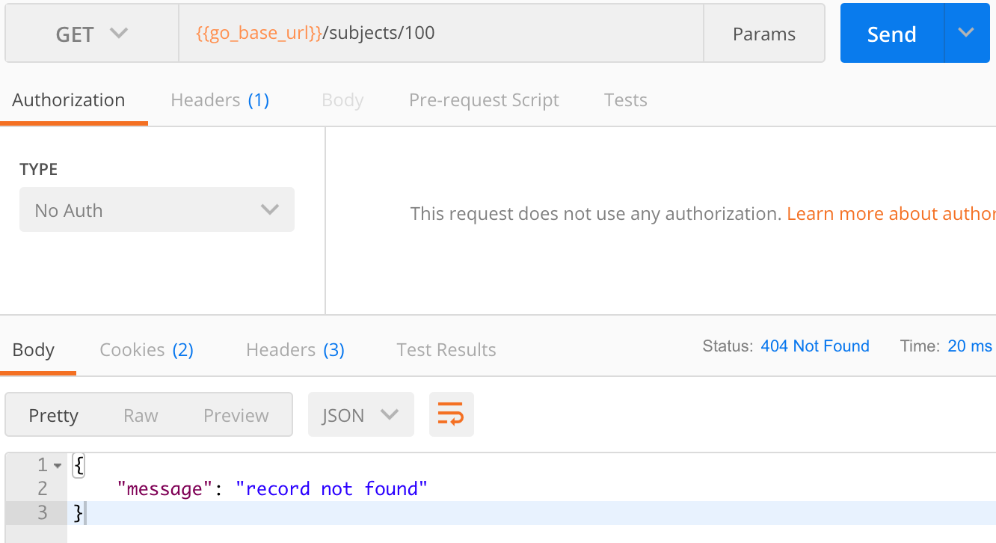Switch to the request Headers tab
996x543 pixels.
[219, 100]
